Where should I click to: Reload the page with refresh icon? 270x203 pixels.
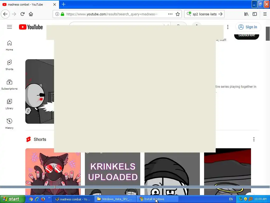(x=22, y=14)
